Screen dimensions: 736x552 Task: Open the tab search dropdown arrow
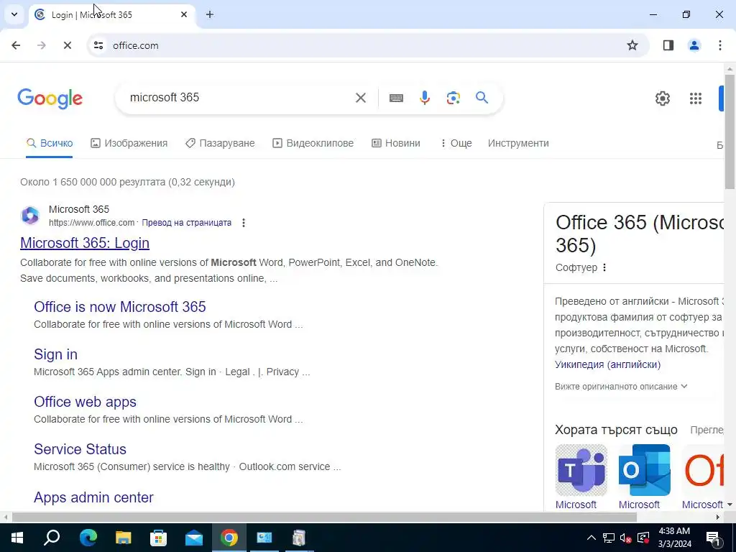click(x=14, y=14)
